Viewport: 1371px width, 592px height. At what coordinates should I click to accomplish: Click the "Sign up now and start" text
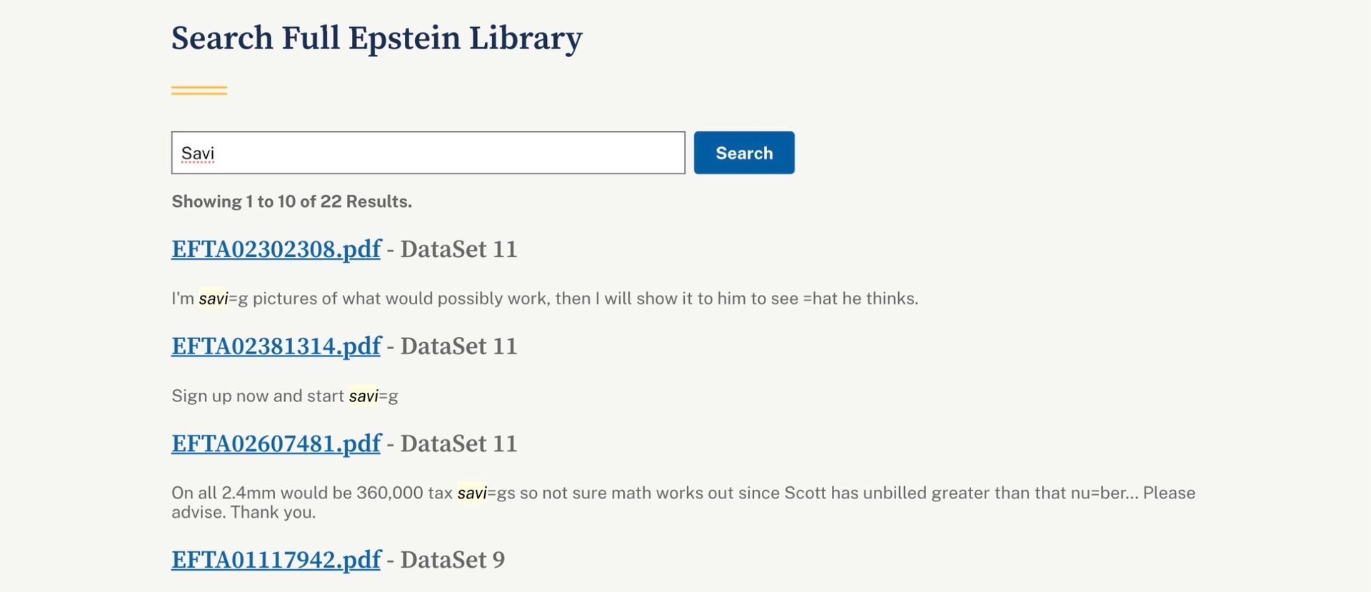(x=257, y=396)
